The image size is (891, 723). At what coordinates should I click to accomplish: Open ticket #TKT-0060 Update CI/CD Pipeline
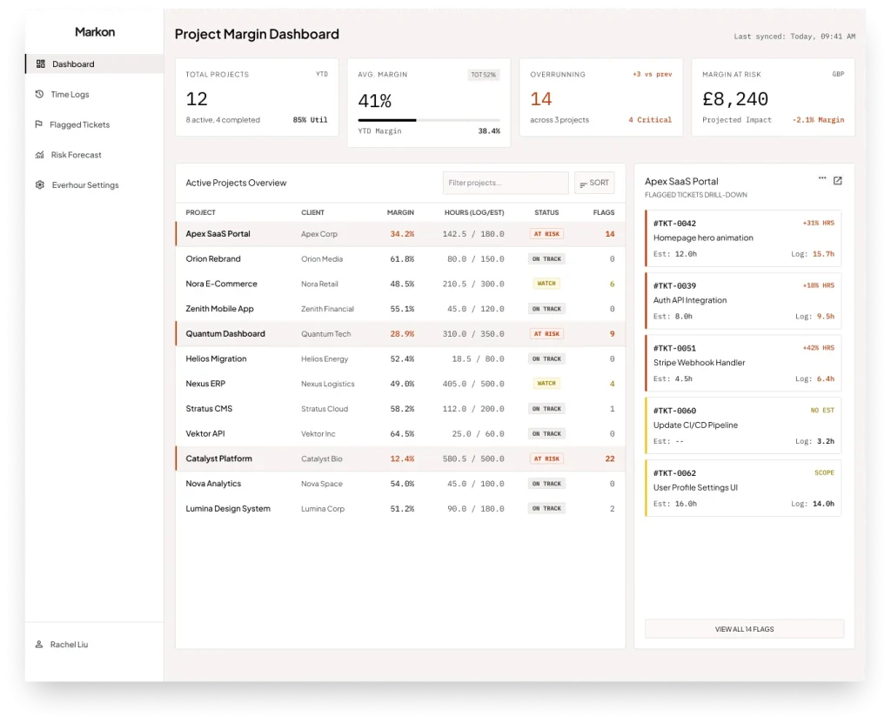tap(743, 425)
